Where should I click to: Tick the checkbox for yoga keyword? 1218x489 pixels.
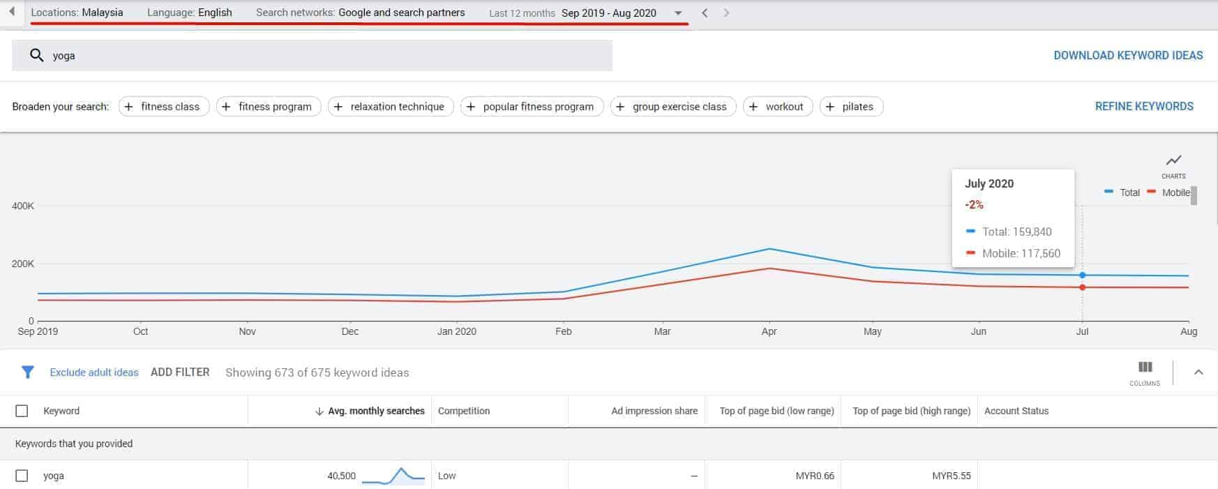[x=22, y=476]
